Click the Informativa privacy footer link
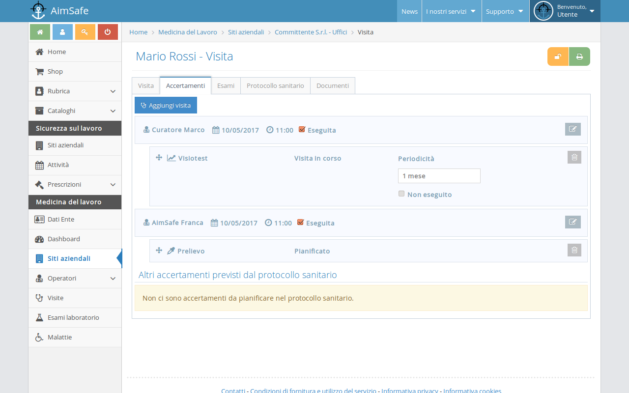The image size is (629, 393). point(410,391)
